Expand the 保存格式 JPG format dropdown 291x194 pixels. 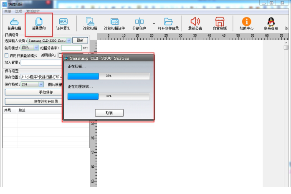point(41,84)
